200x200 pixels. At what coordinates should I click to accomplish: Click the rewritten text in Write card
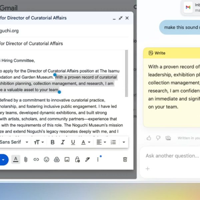(x=174, y=87)
